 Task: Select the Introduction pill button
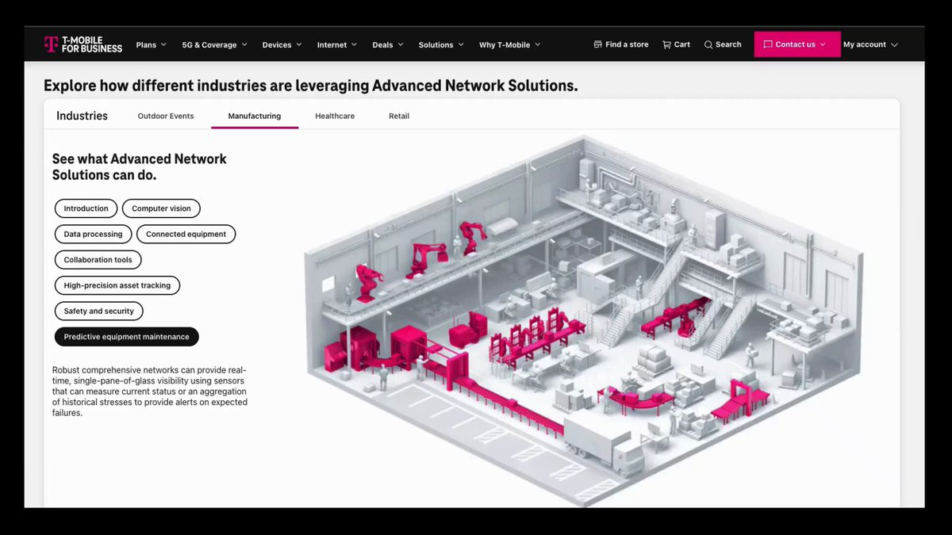(x=86, y=208)
